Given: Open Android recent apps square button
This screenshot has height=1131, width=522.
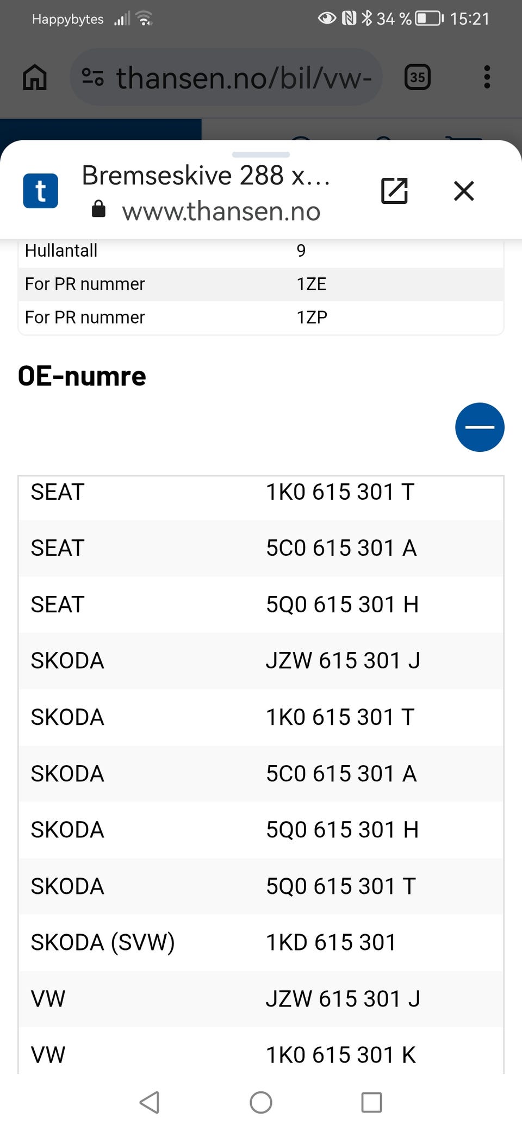Looking at the screenshot, I should click(372, 1102).
